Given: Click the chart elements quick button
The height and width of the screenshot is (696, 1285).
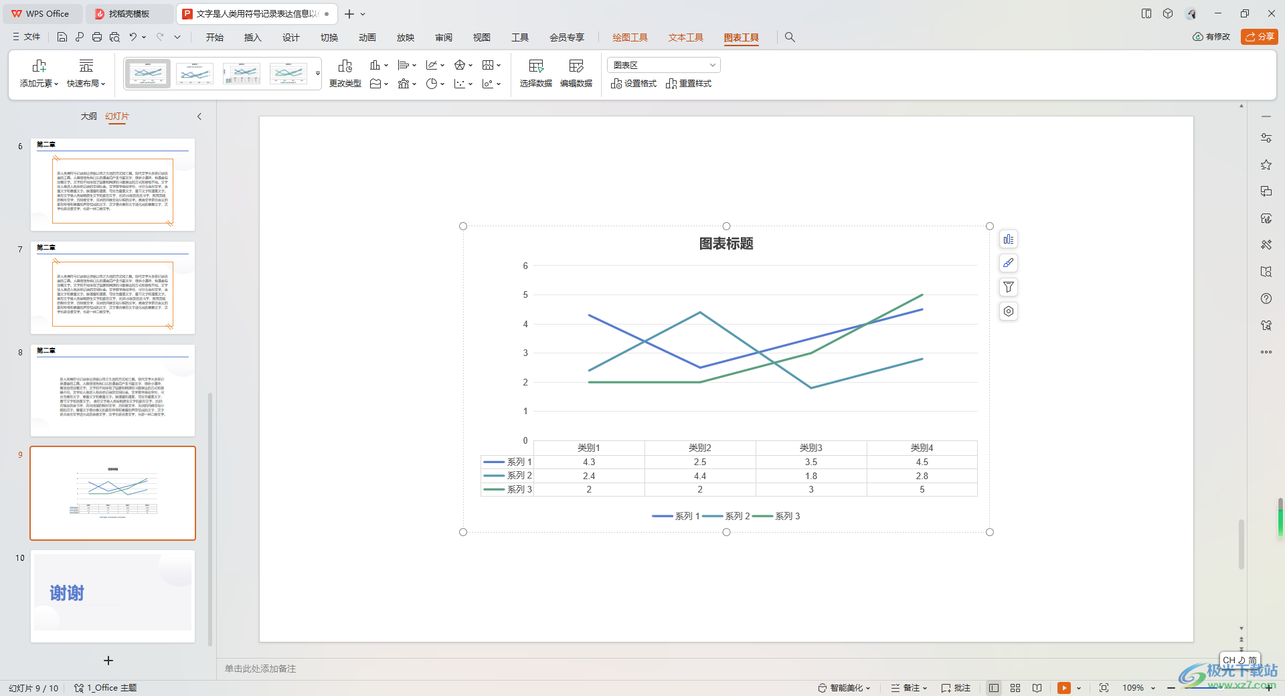Looking at the screenshot, I should coord(1009,240).
